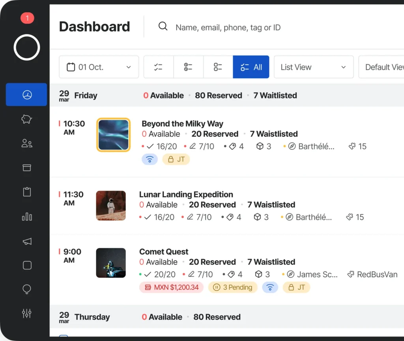The image size is (404, 341).
Task: Click the wifi badge under Beyond the Milky Way
Action: tap(150, 159)
